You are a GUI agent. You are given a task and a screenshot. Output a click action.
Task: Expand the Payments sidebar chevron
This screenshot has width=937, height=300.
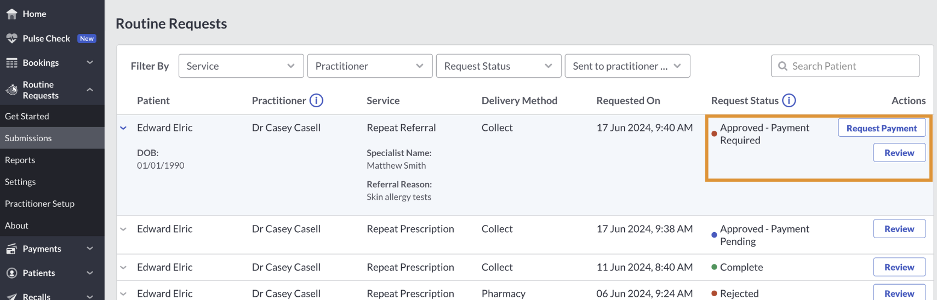point(90,249)
